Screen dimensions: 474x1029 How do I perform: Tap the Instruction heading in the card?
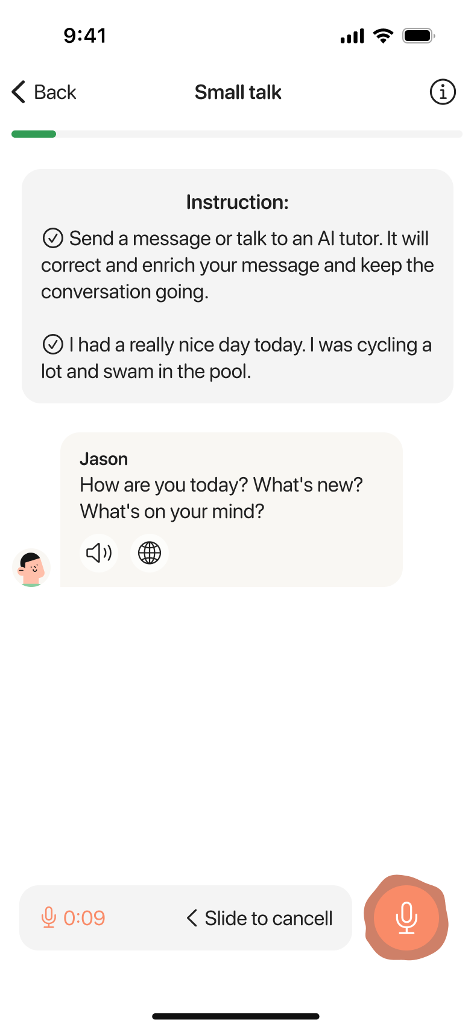[x=237, y=202]
